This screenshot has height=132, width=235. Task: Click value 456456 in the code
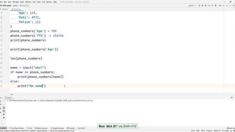point(58,36)
